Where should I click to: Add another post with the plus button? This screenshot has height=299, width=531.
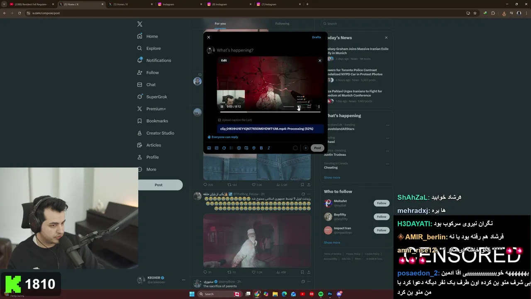(305, 148)
